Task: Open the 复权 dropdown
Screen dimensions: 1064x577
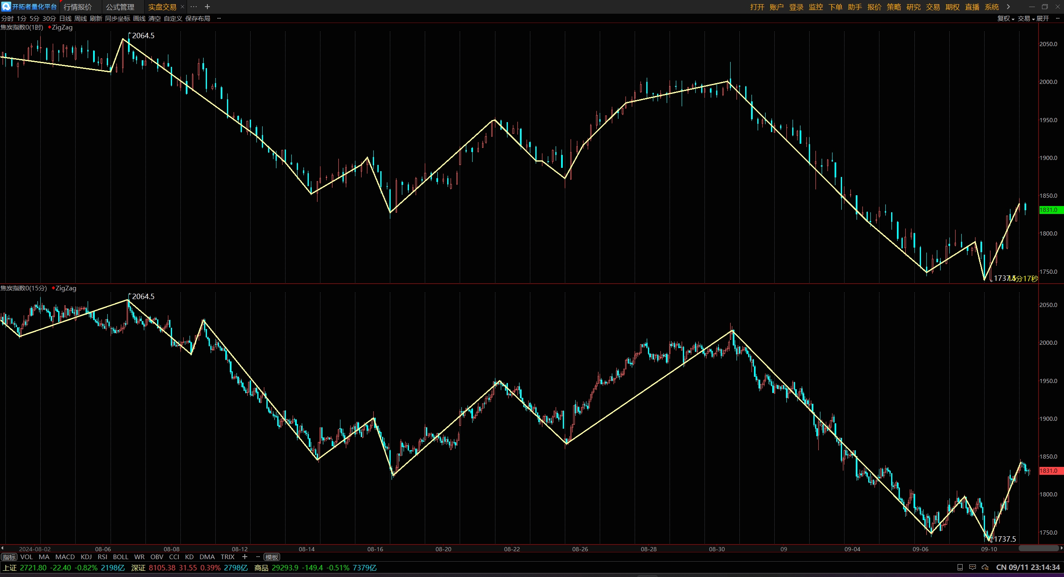Action: tap(1006, 18)
